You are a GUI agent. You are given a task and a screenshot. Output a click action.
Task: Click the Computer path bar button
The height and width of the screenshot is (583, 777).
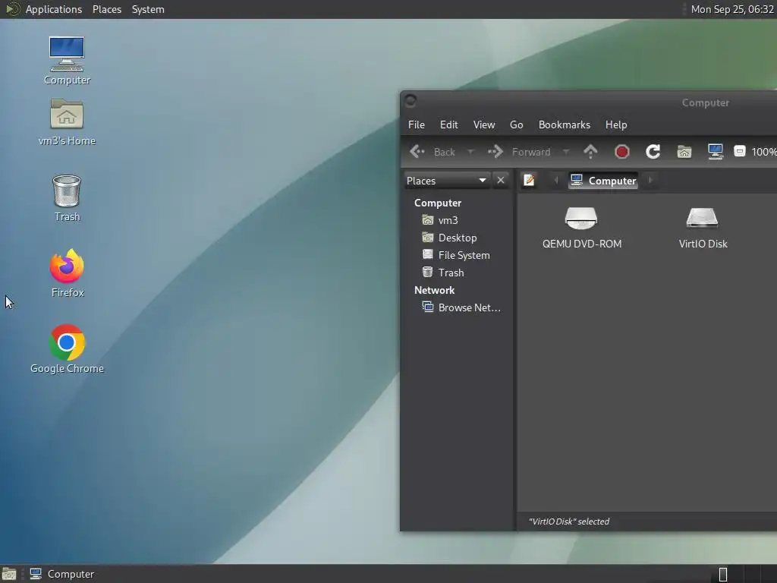click(603, 181)
